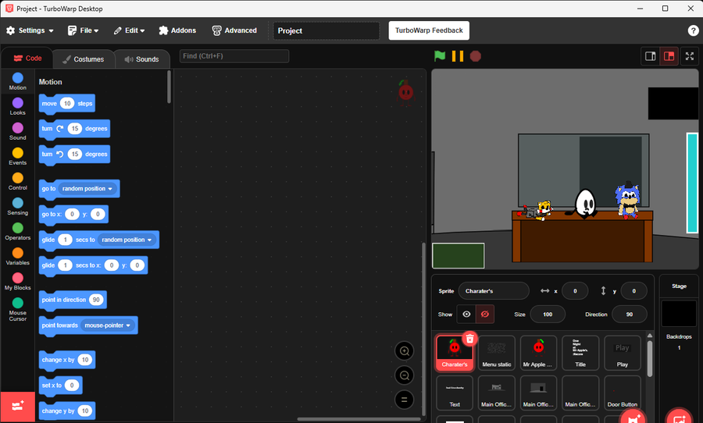
Task: Click the green flag to start project
Action: pyautogui.click(x=439, y=56)
